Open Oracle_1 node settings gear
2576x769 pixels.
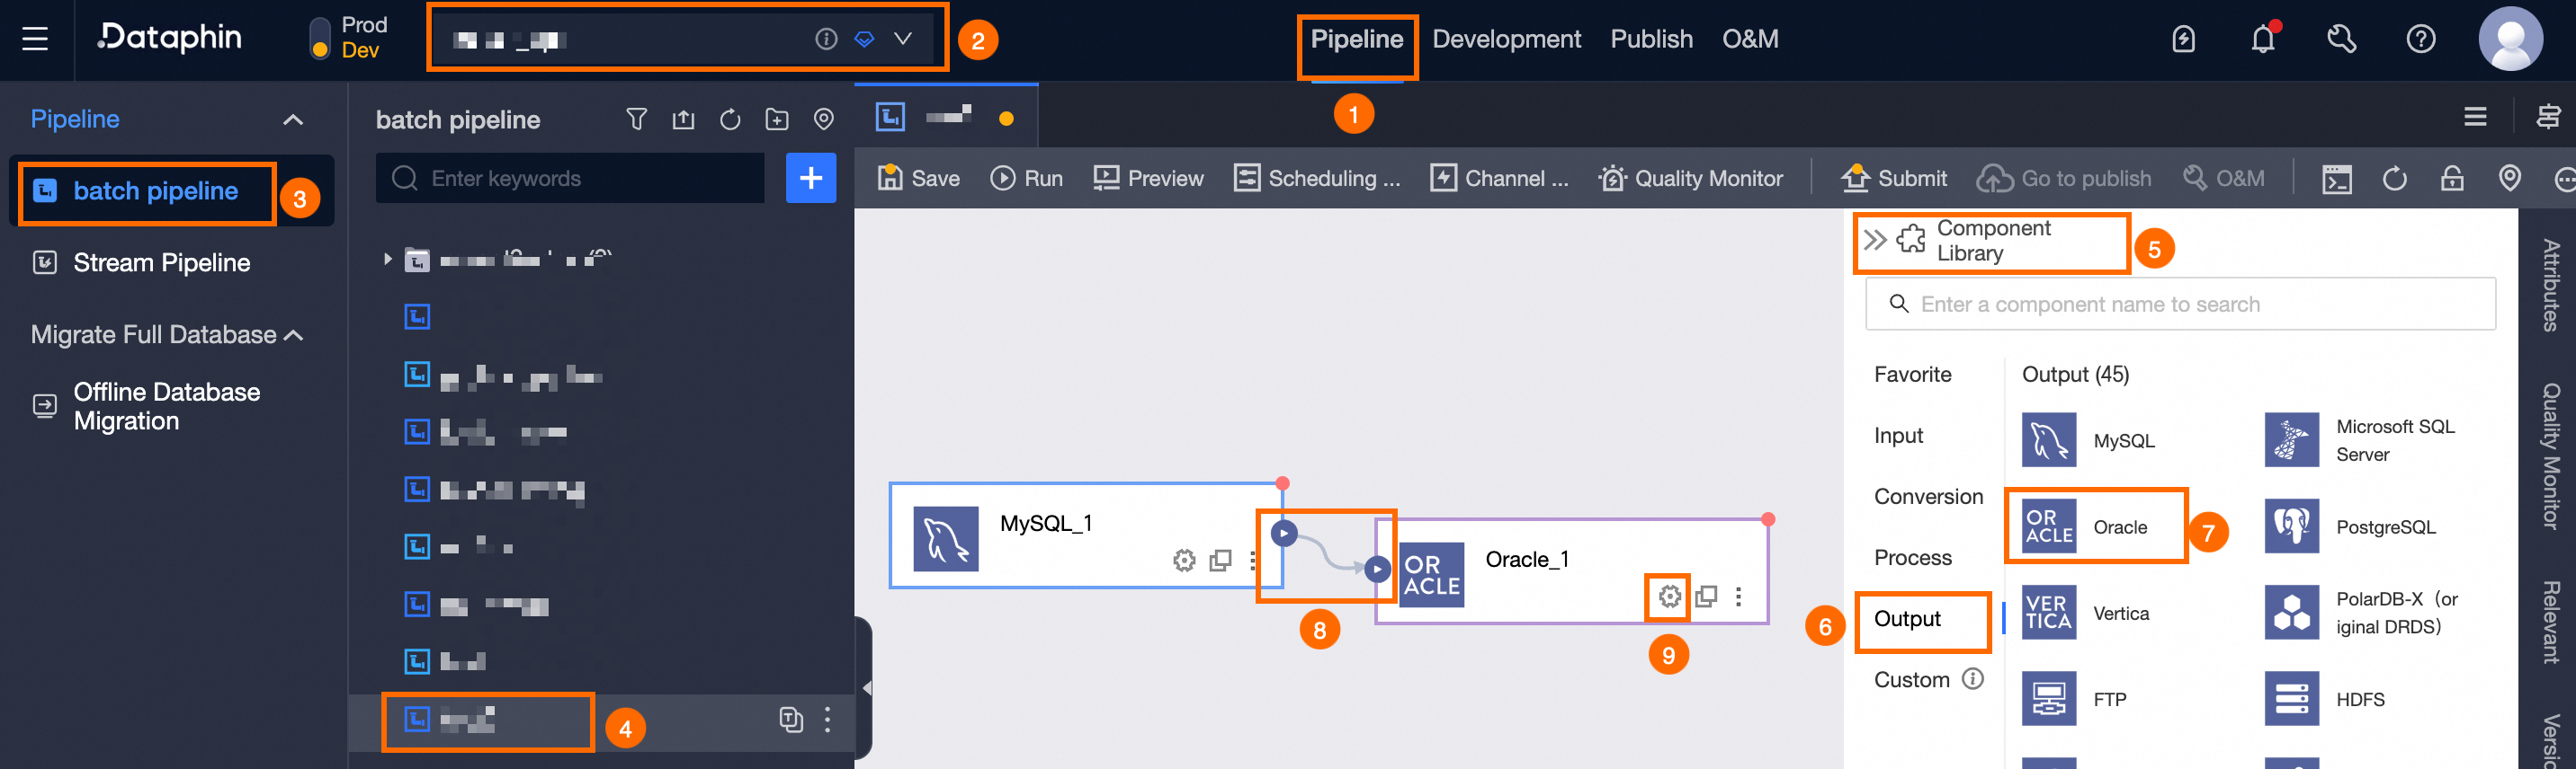[x=1669, y=597]
